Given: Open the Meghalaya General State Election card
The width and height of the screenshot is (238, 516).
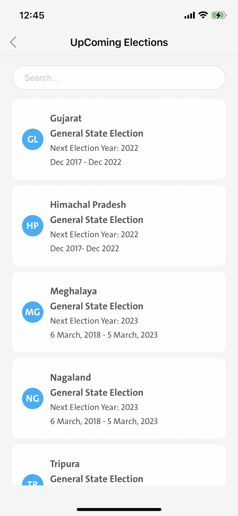Looking at the screenshot, I should (x=119, y=312).
